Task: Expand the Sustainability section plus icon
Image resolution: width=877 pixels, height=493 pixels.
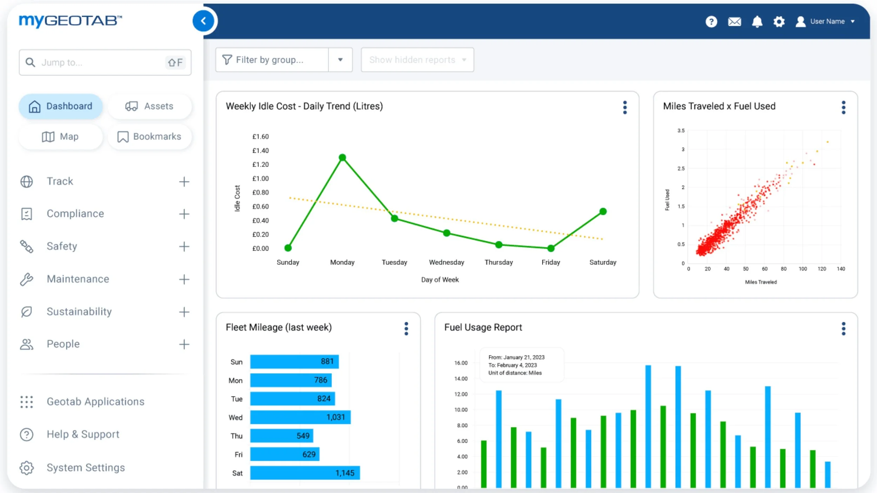Action: (x=184, y=312)
